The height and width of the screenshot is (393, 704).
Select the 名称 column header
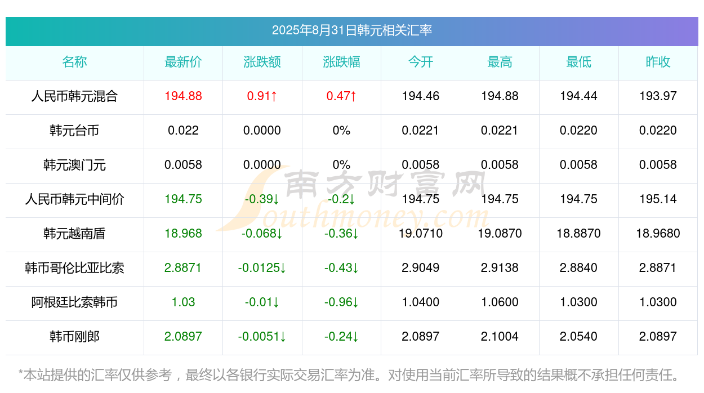[74, 62]
